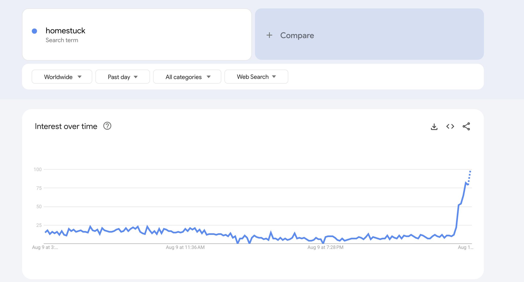Open the help icon beside Interest over time

pyautogui.click(x=107, y=126)
